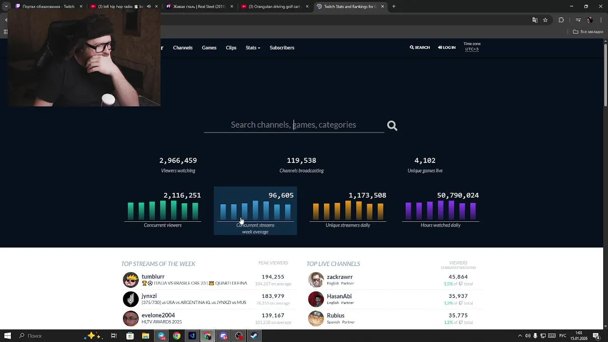Open the Channels menu item
The image size is (608, 342).
click(x=183, y=47)
